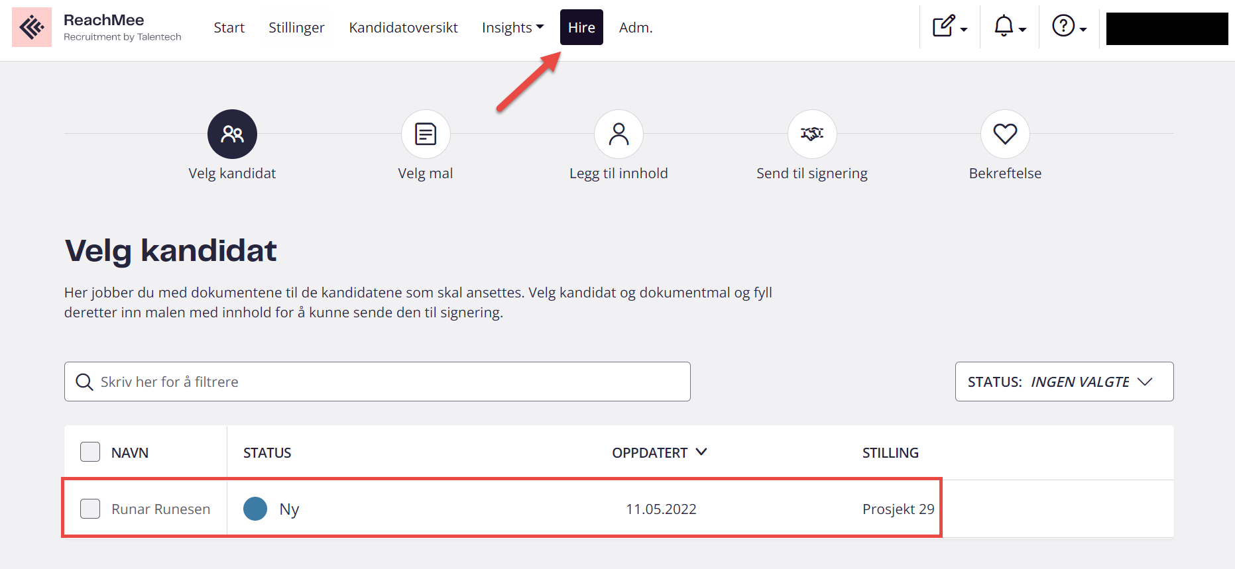Focus the Skriv her for å filtrere field

point(377,382)
